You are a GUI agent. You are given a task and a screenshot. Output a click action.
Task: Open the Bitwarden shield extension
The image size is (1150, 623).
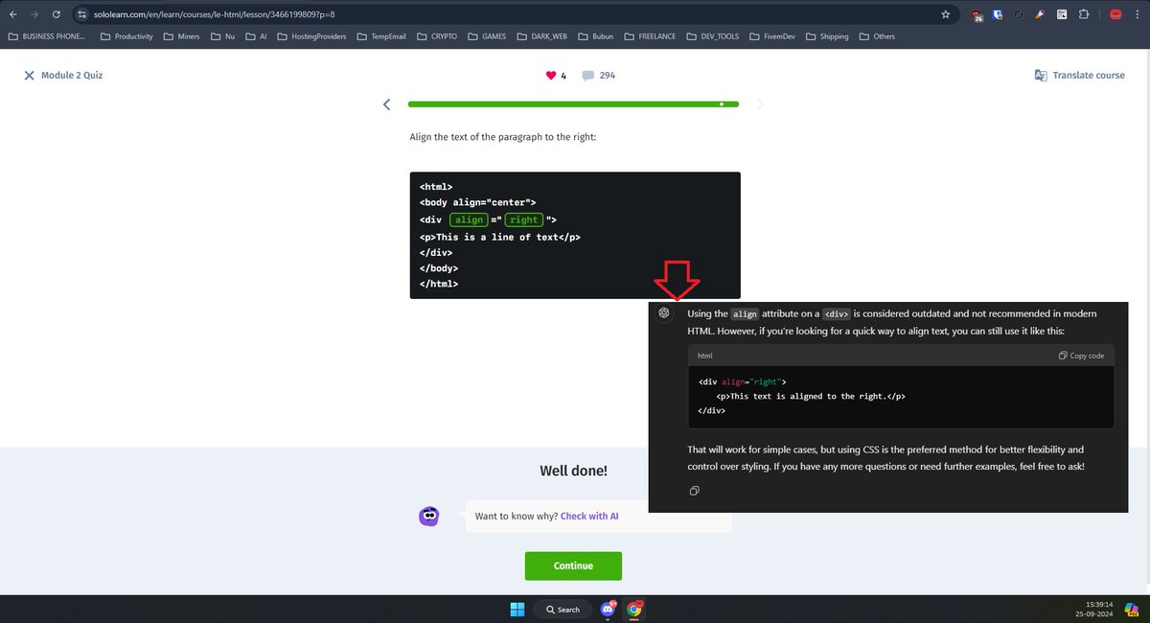998,14
